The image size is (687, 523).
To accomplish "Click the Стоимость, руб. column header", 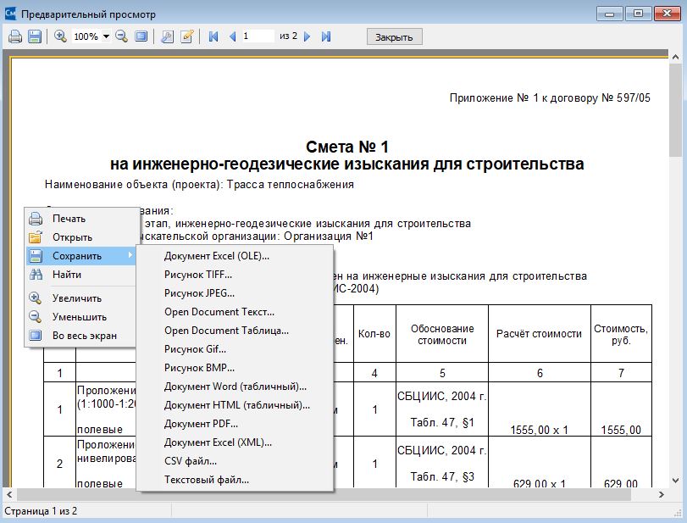I will click(x=621, y=335).
